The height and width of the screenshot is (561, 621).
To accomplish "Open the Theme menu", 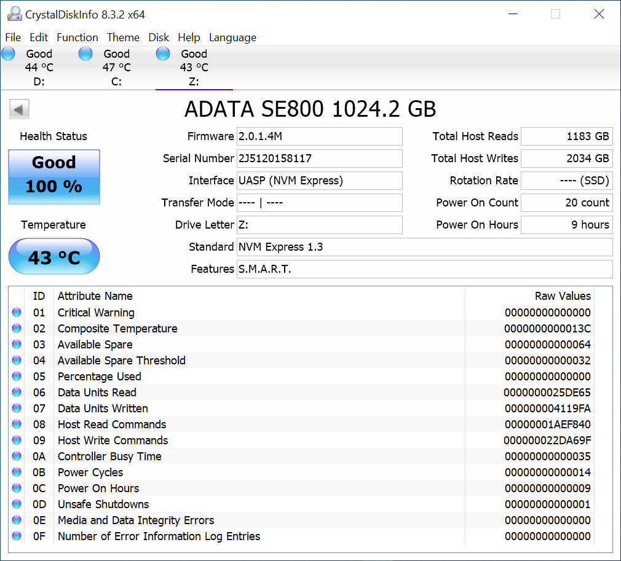I will [123, 37].
